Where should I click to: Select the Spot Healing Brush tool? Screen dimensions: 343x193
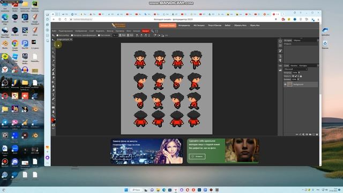pyautogui.click(x=53, y=65)
